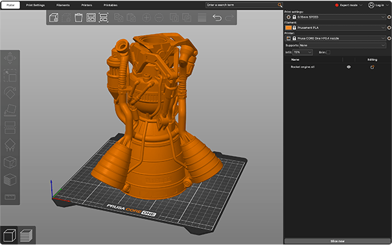Screen dimensions: 392x245
Task: Select the Place on face tool
Action: tap(10, 110)
